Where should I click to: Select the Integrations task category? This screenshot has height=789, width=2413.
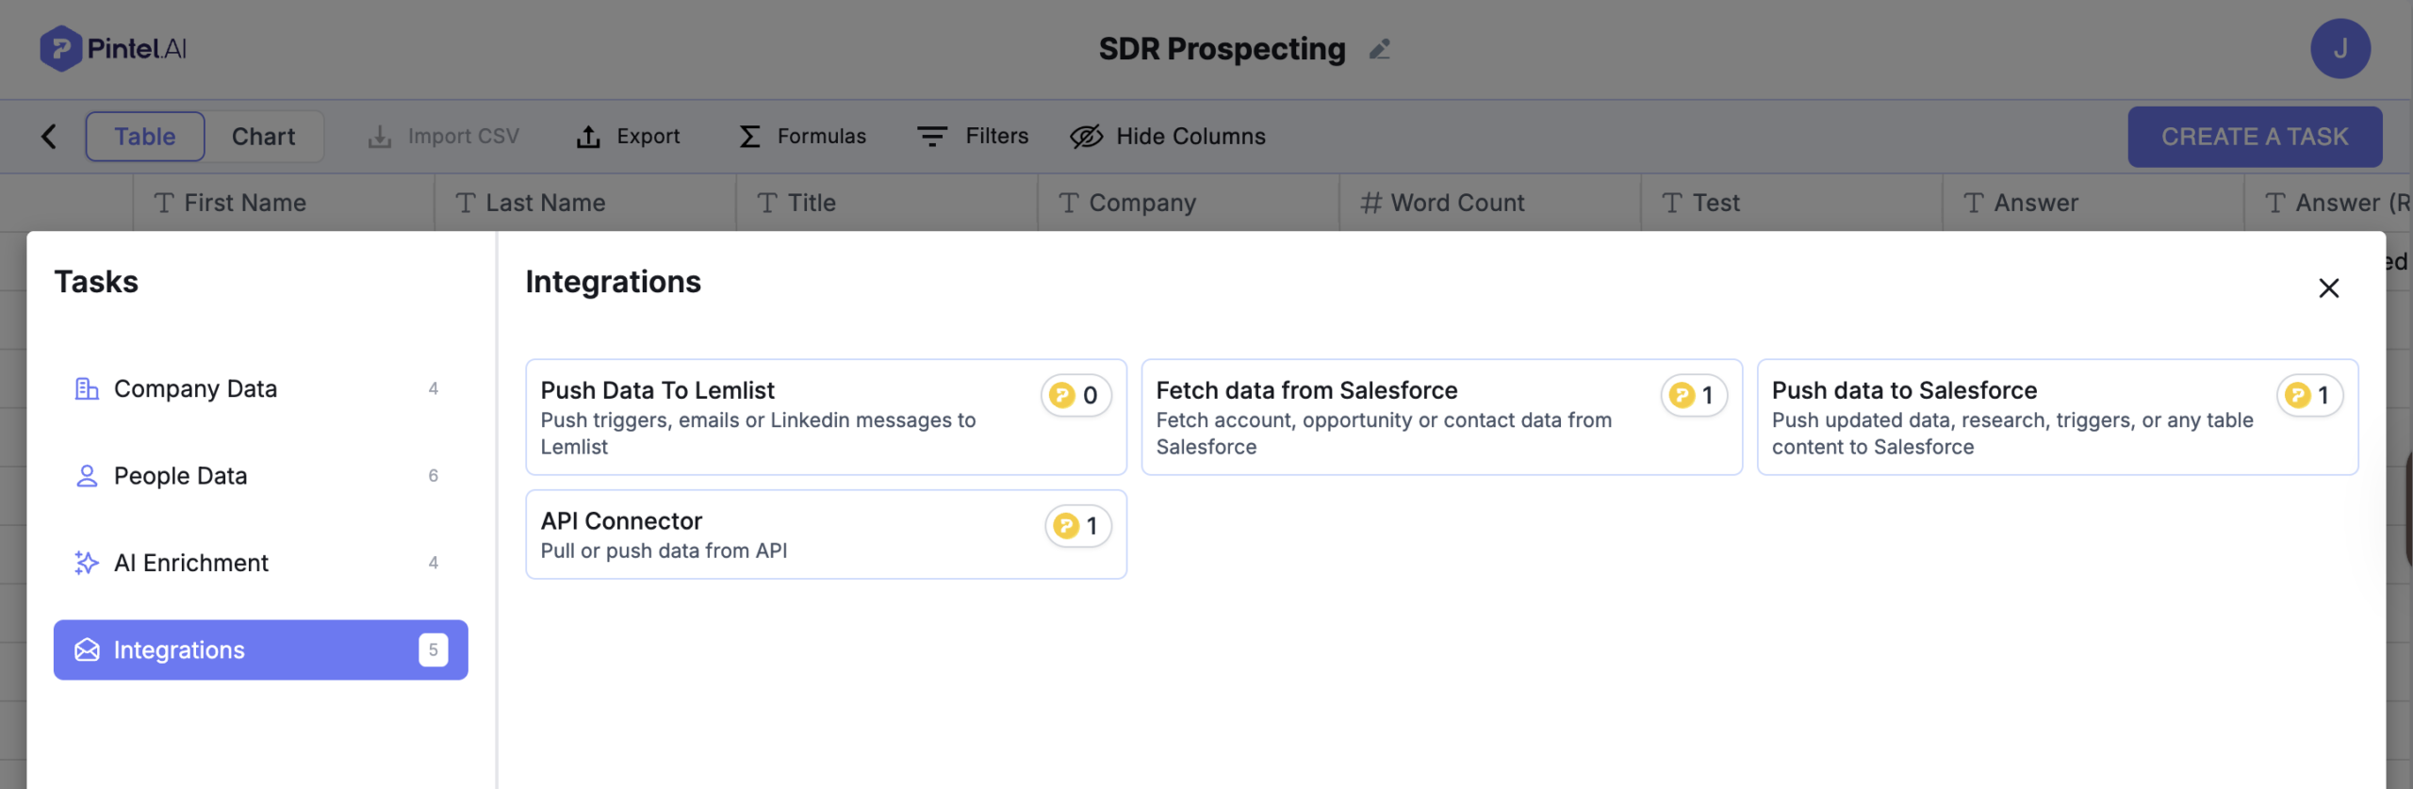click(x=261, y=649)
